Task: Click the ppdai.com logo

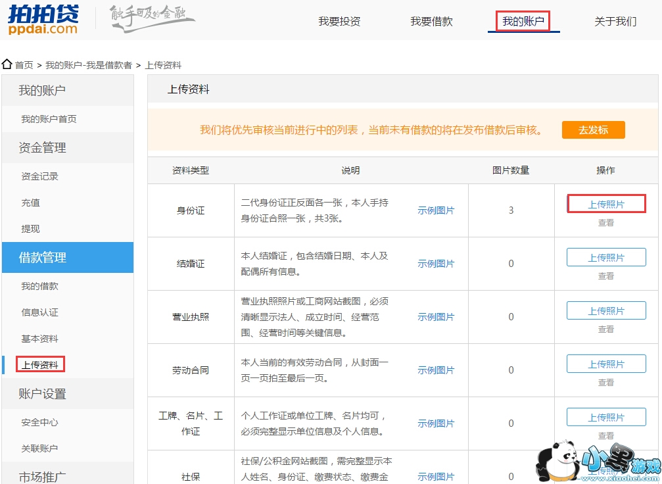Action: (43, 20)
